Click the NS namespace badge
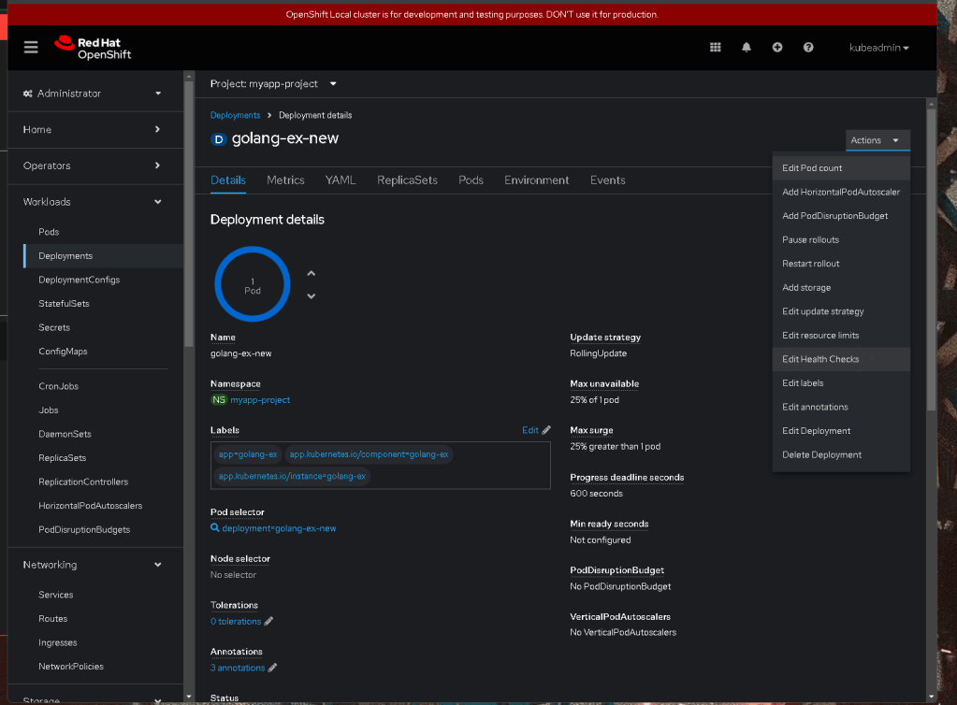 click(219, 400)
